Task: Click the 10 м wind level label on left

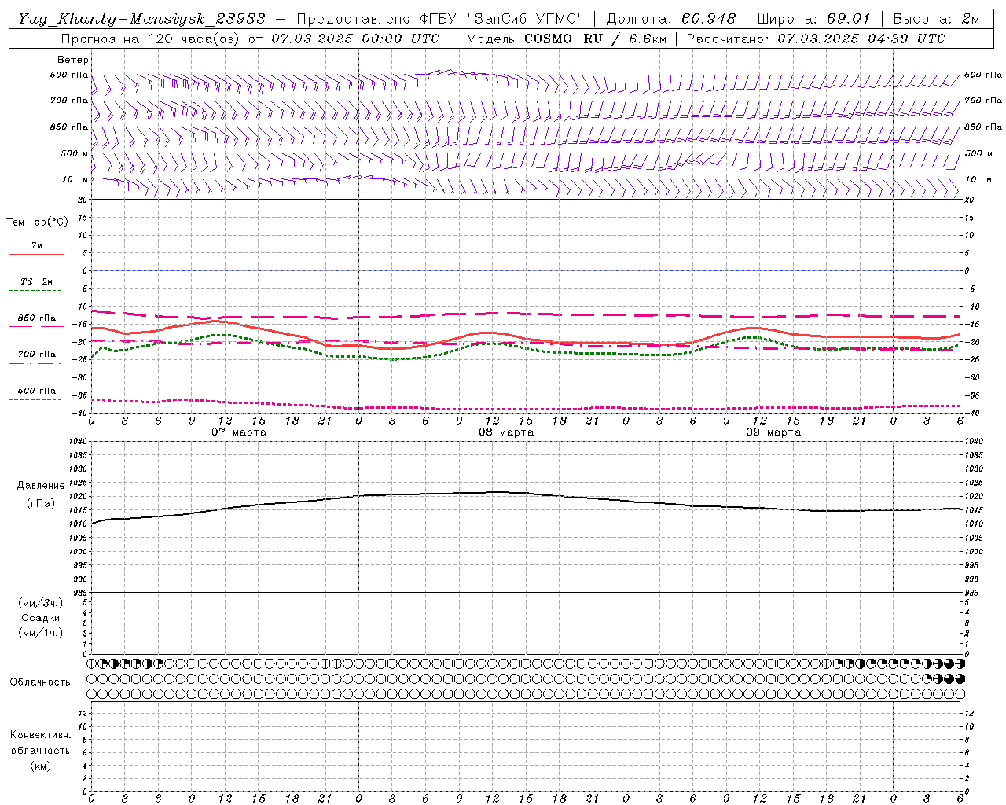Action: tap(75, 179)
